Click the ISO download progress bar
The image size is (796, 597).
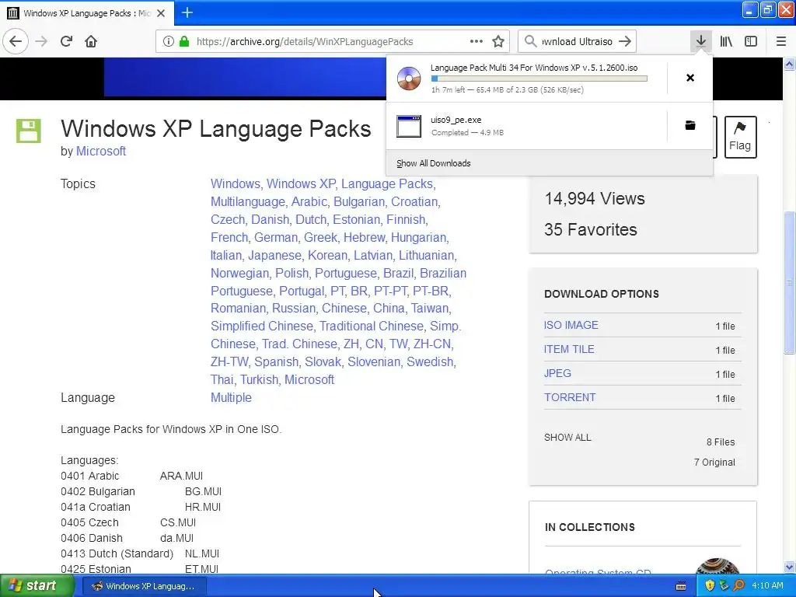pyautogui.click(x=539, y=79)
